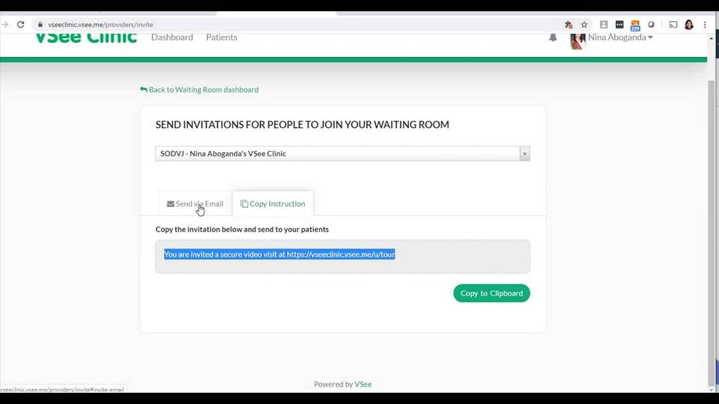
Task: Click the black rectangular extension icon
Action: click(x=619, y=25)
